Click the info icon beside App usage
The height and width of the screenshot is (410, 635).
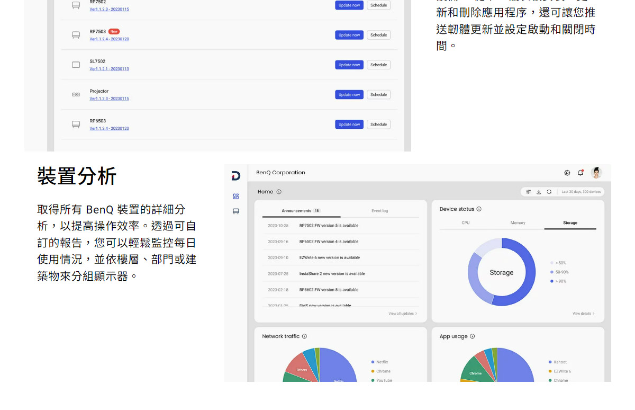(473, 336)
